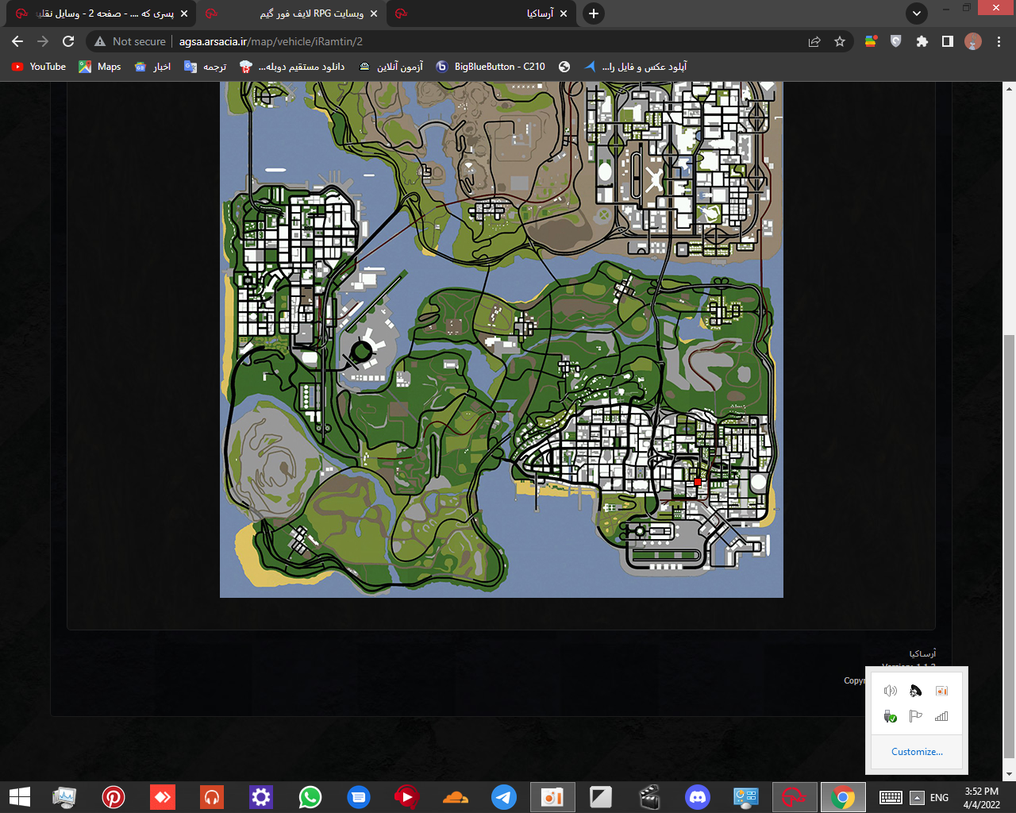Open the globe icon bookmark
1016x813 pixels.
click(564, 67)
